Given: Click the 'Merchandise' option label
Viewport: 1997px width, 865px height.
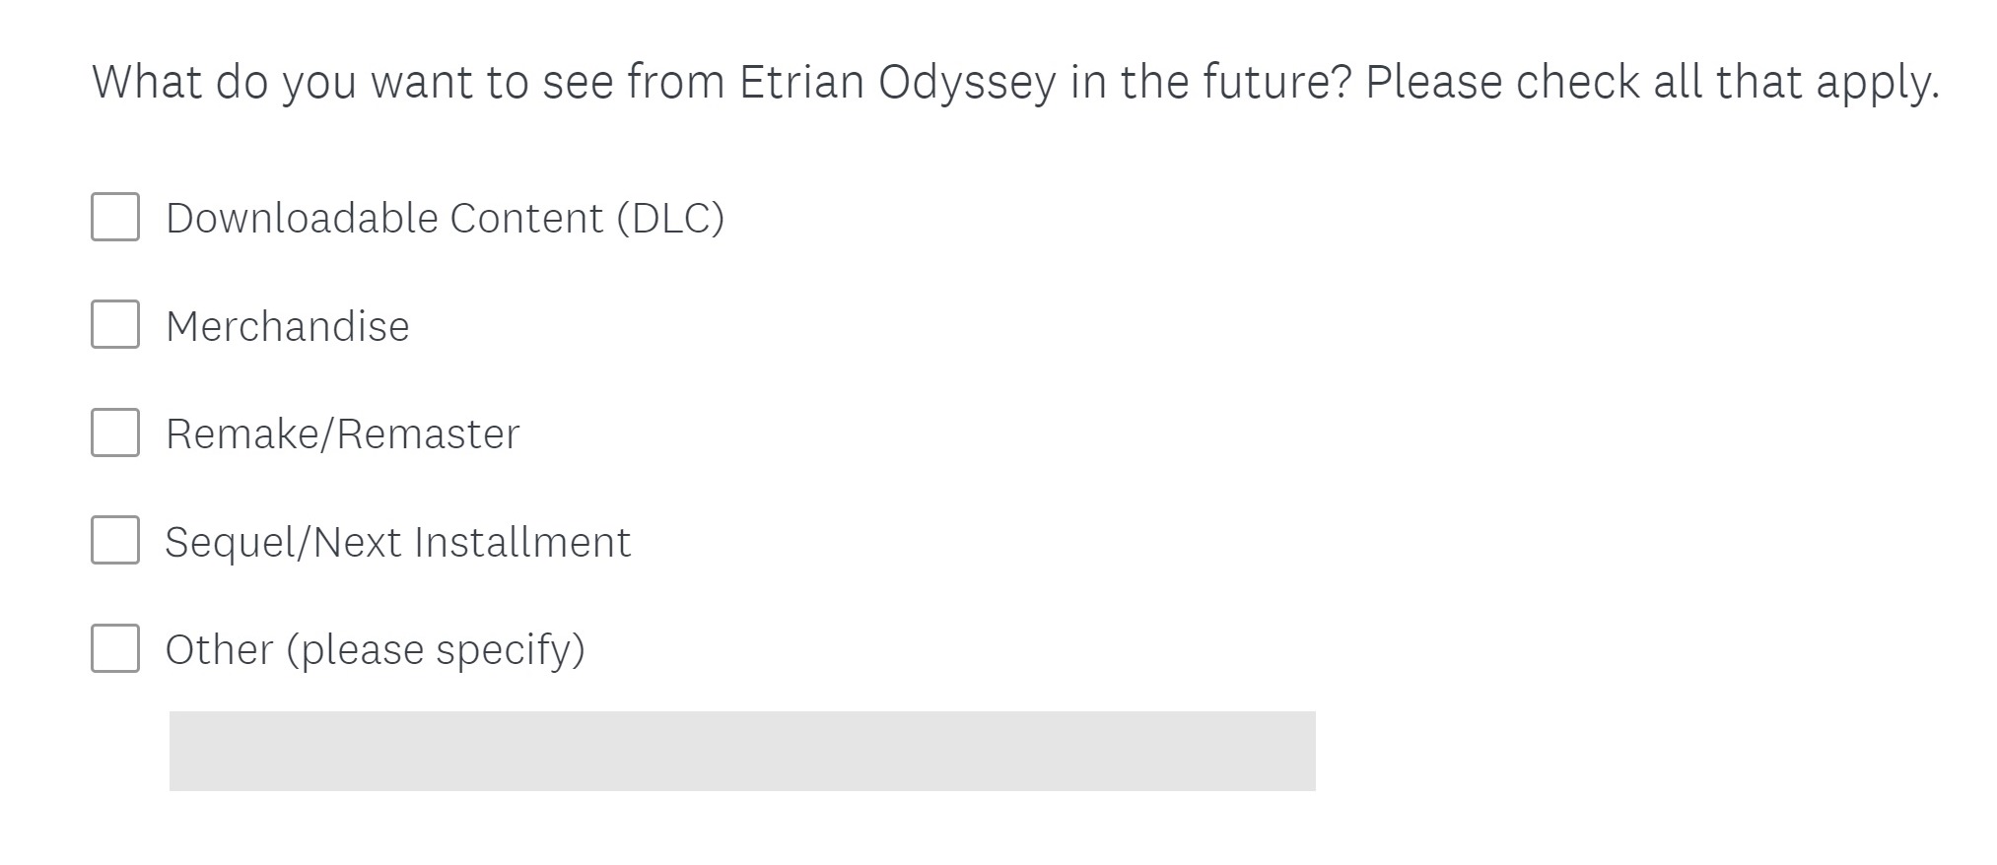Looking at the screenshot, I should coord(287,326).
